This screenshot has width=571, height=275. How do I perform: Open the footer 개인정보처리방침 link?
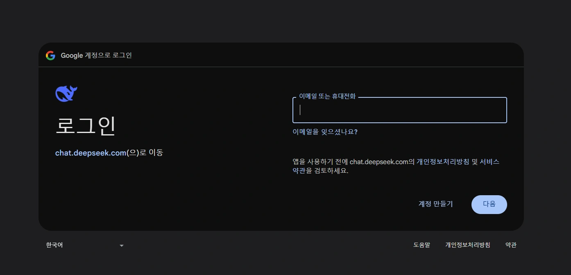pyautogui.click(x=467, y=245)
